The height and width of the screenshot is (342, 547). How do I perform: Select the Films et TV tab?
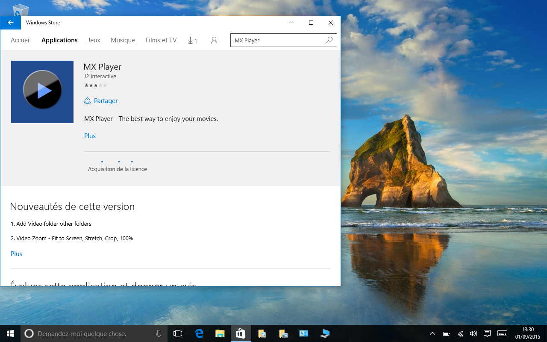[161, 40]
